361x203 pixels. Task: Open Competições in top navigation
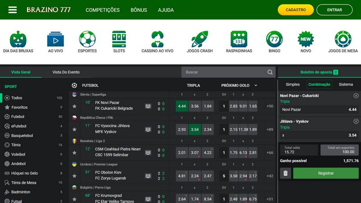pyautogui.click(x=103, y=10)
